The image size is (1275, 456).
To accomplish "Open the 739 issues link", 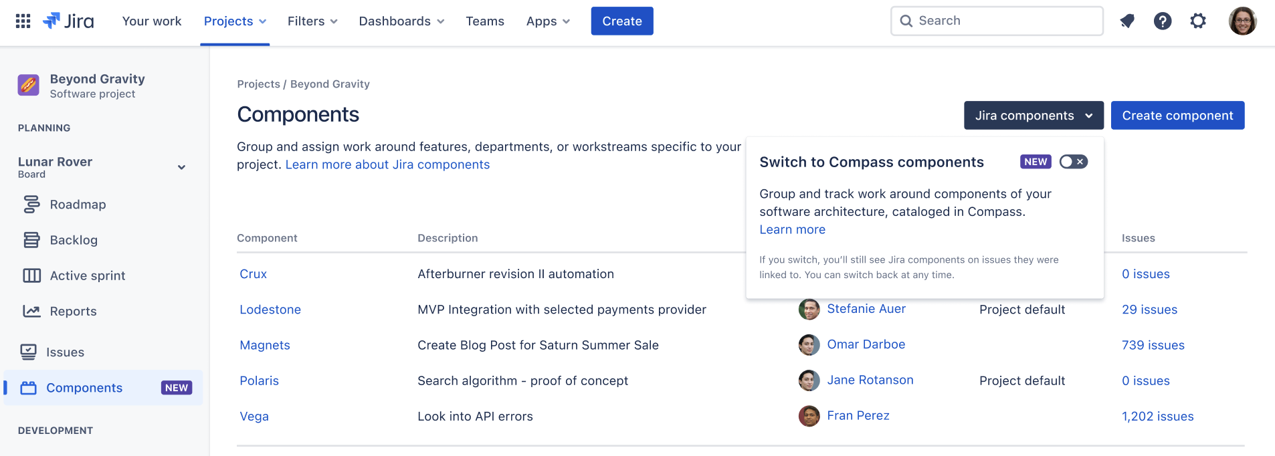I will point(1153,345).
